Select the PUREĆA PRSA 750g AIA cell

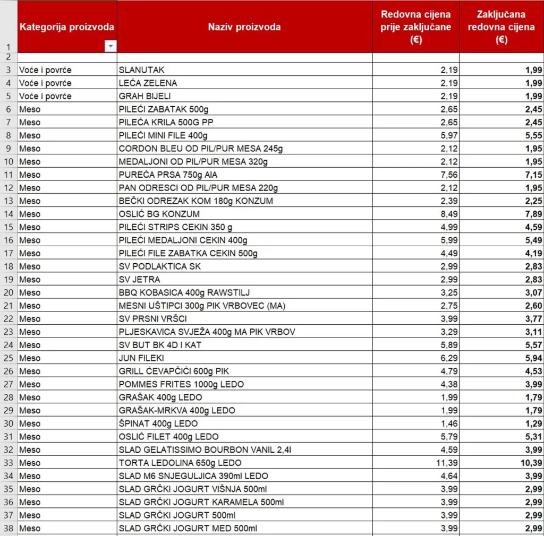pos(244,175)
